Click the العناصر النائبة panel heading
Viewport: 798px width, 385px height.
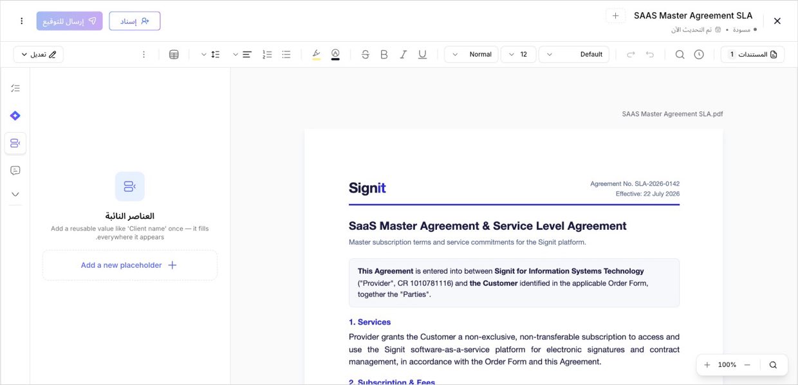pos(130,216)
